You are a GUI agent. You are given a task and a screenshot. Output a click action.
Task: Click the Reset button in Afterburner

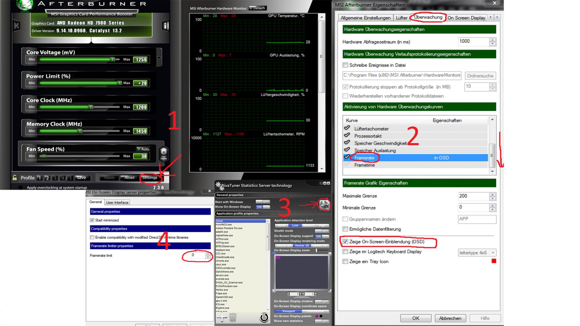[x=129, y=178]
